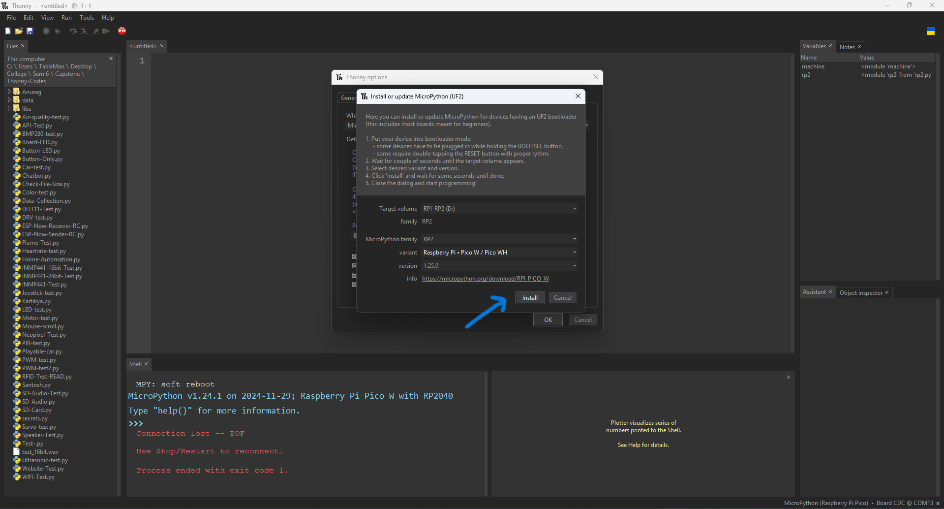
Task: Click the machine variable row
Action: click(x=867, y=66)
